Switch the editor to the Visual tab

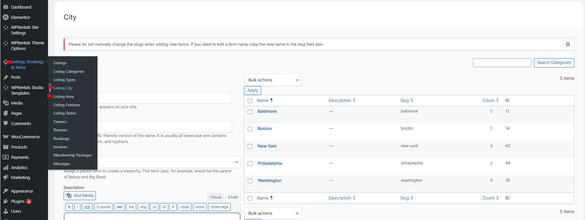pyautogui.click(x=215, y=197)
